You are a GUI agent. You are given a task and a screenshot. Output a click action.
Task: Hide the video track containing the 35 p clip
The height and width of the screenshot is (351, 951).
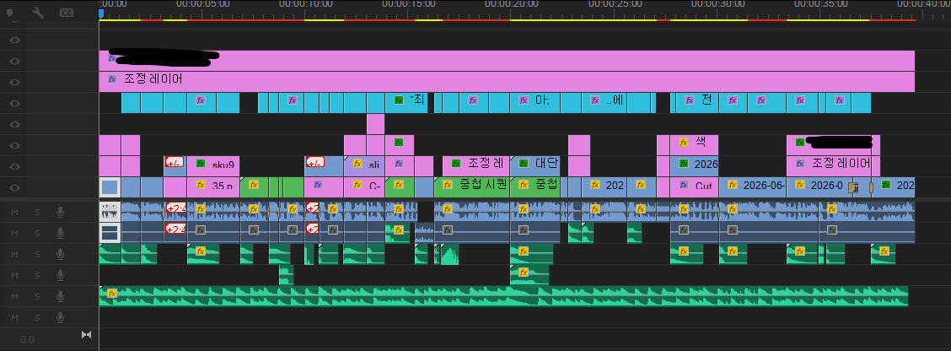(x=15, y=187)
